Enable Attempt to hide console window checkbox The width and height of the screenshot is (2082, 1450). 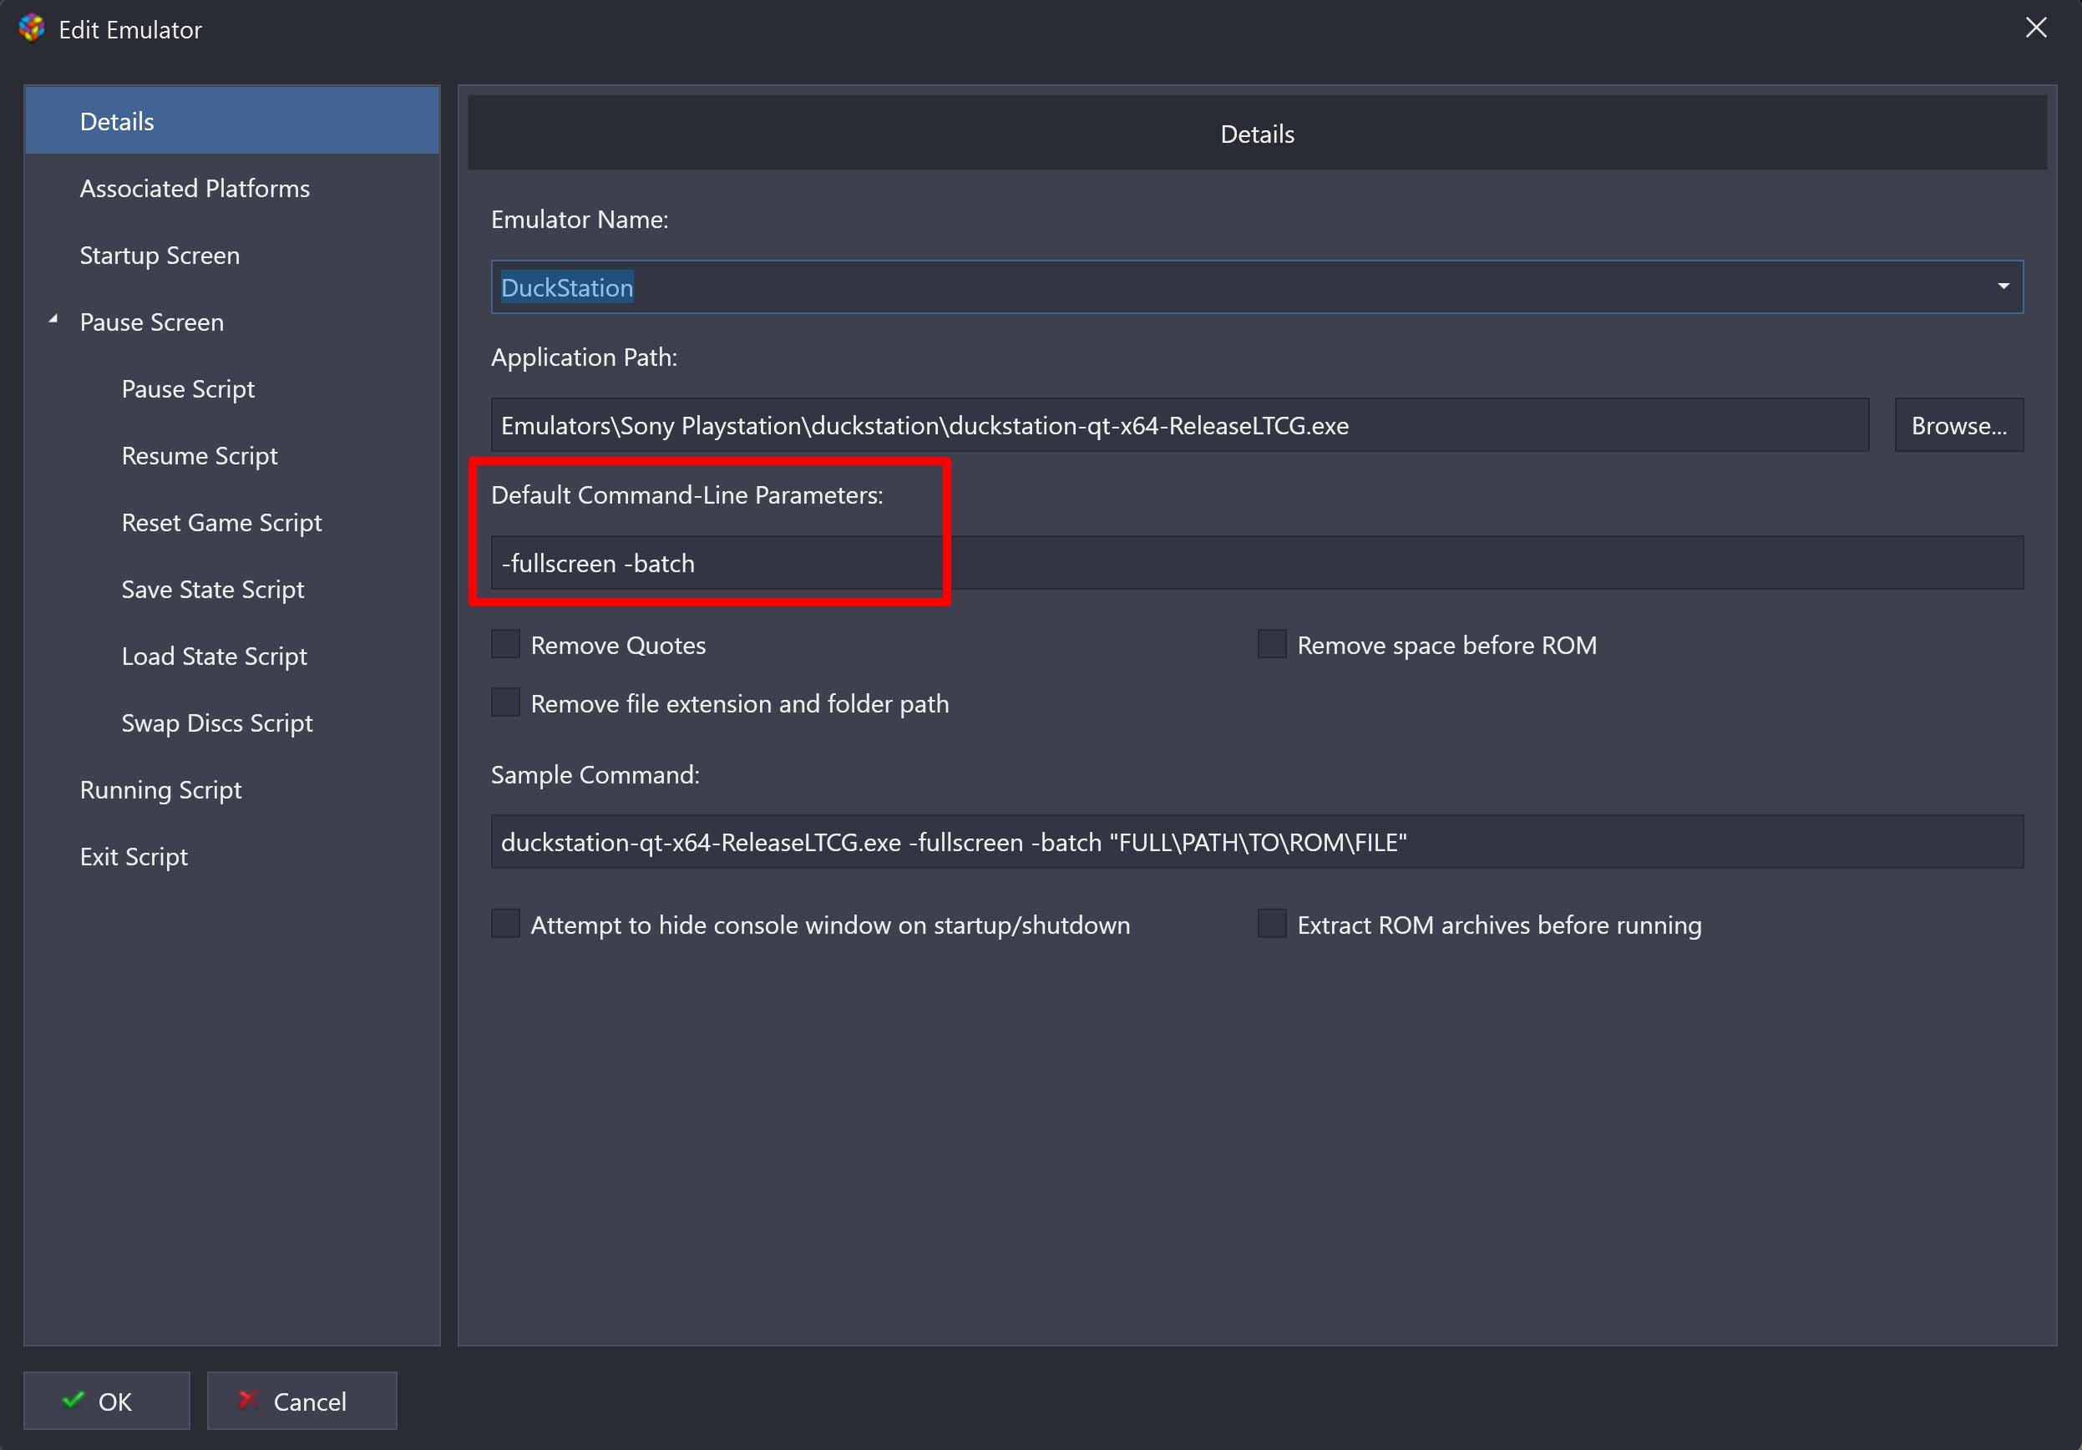[x=506, y=924]
